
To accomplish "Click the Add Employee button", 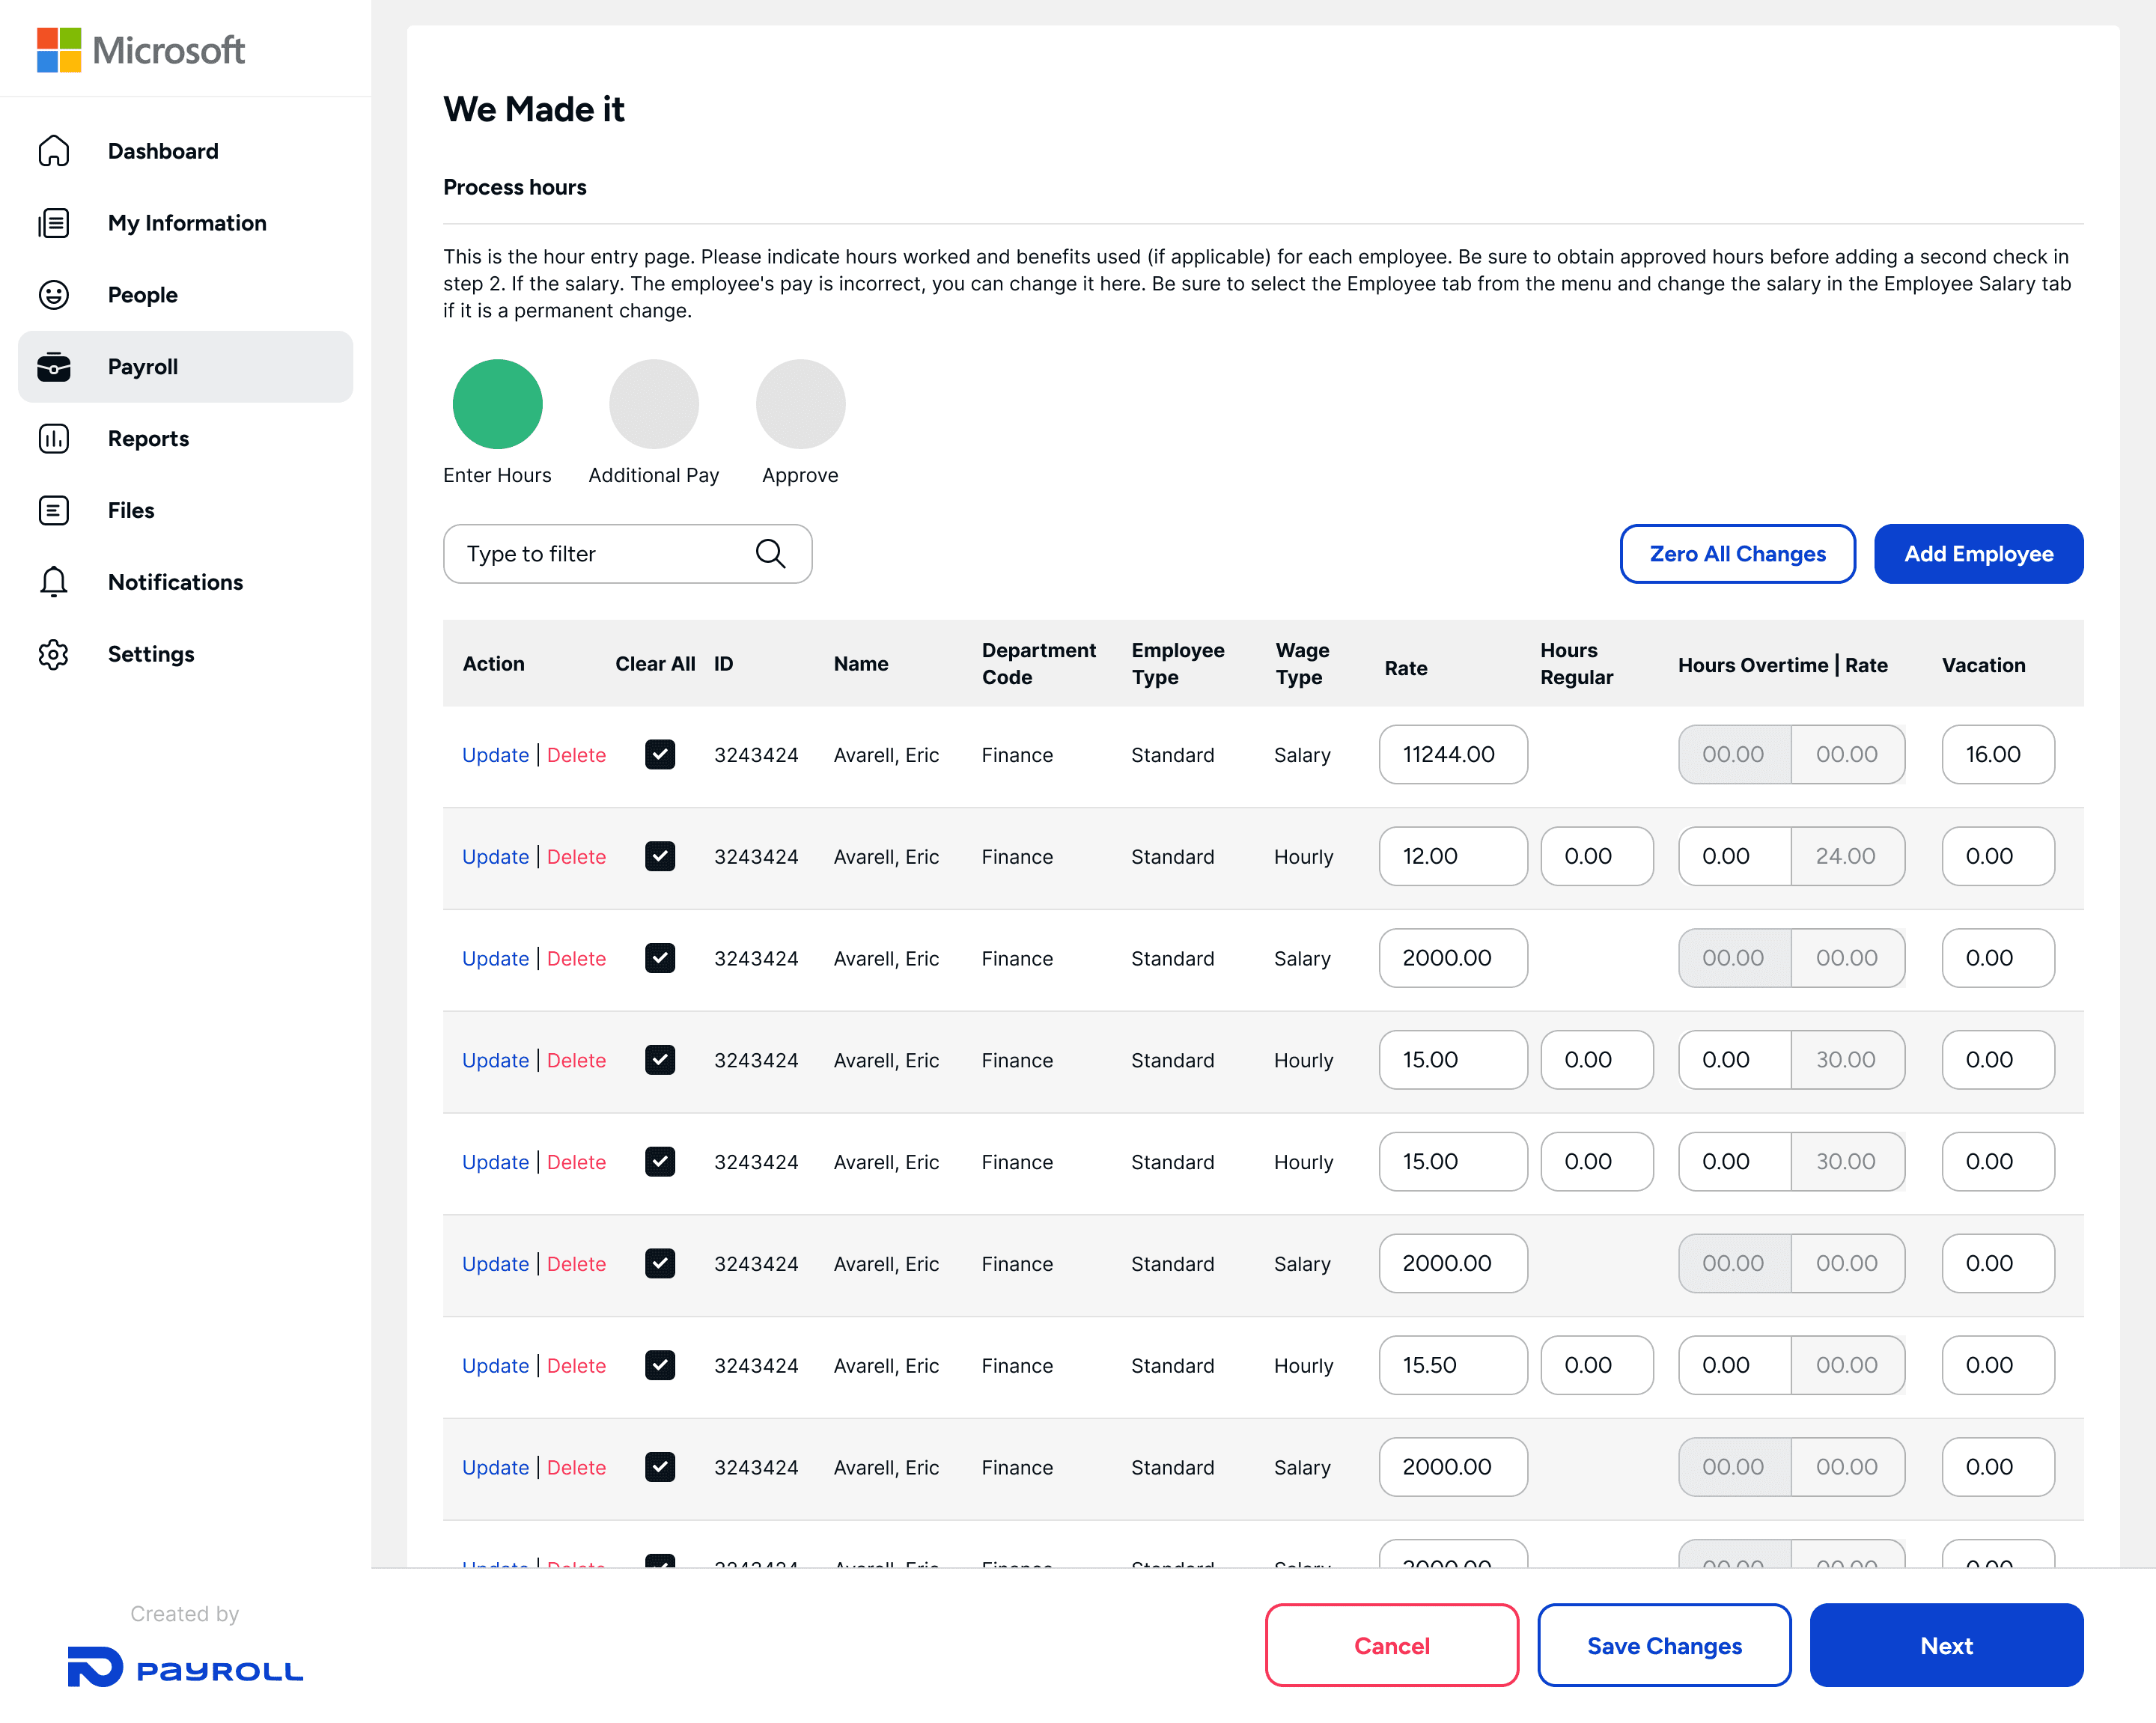I will pos(1978,554).
